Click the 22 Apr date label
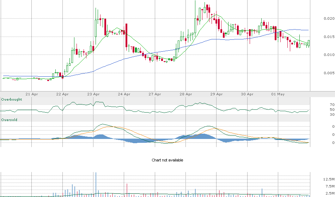The width and height of the screenshot is (335, 197). pos(62,94)
